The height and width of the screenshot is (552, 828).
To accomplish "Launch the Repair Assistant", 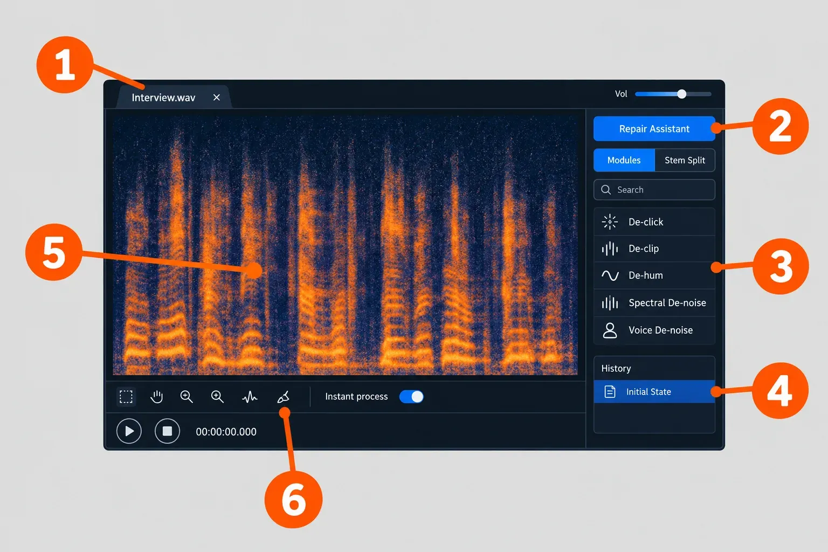I will 654,129.
